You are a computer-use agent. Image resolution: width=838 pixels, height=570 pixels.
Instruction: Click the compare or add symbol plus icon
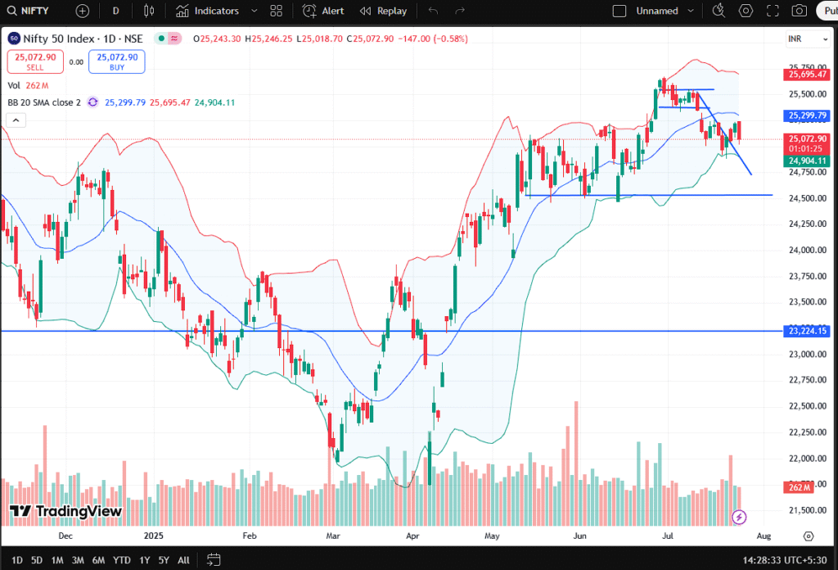point(83,11)
